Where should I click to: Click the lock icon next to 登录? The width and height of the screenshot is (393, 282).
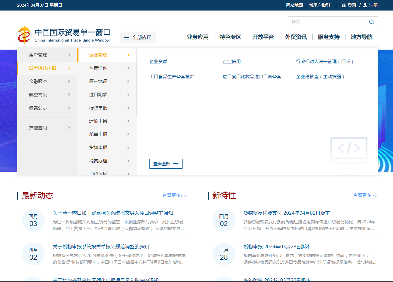click(x=344, y=5)
